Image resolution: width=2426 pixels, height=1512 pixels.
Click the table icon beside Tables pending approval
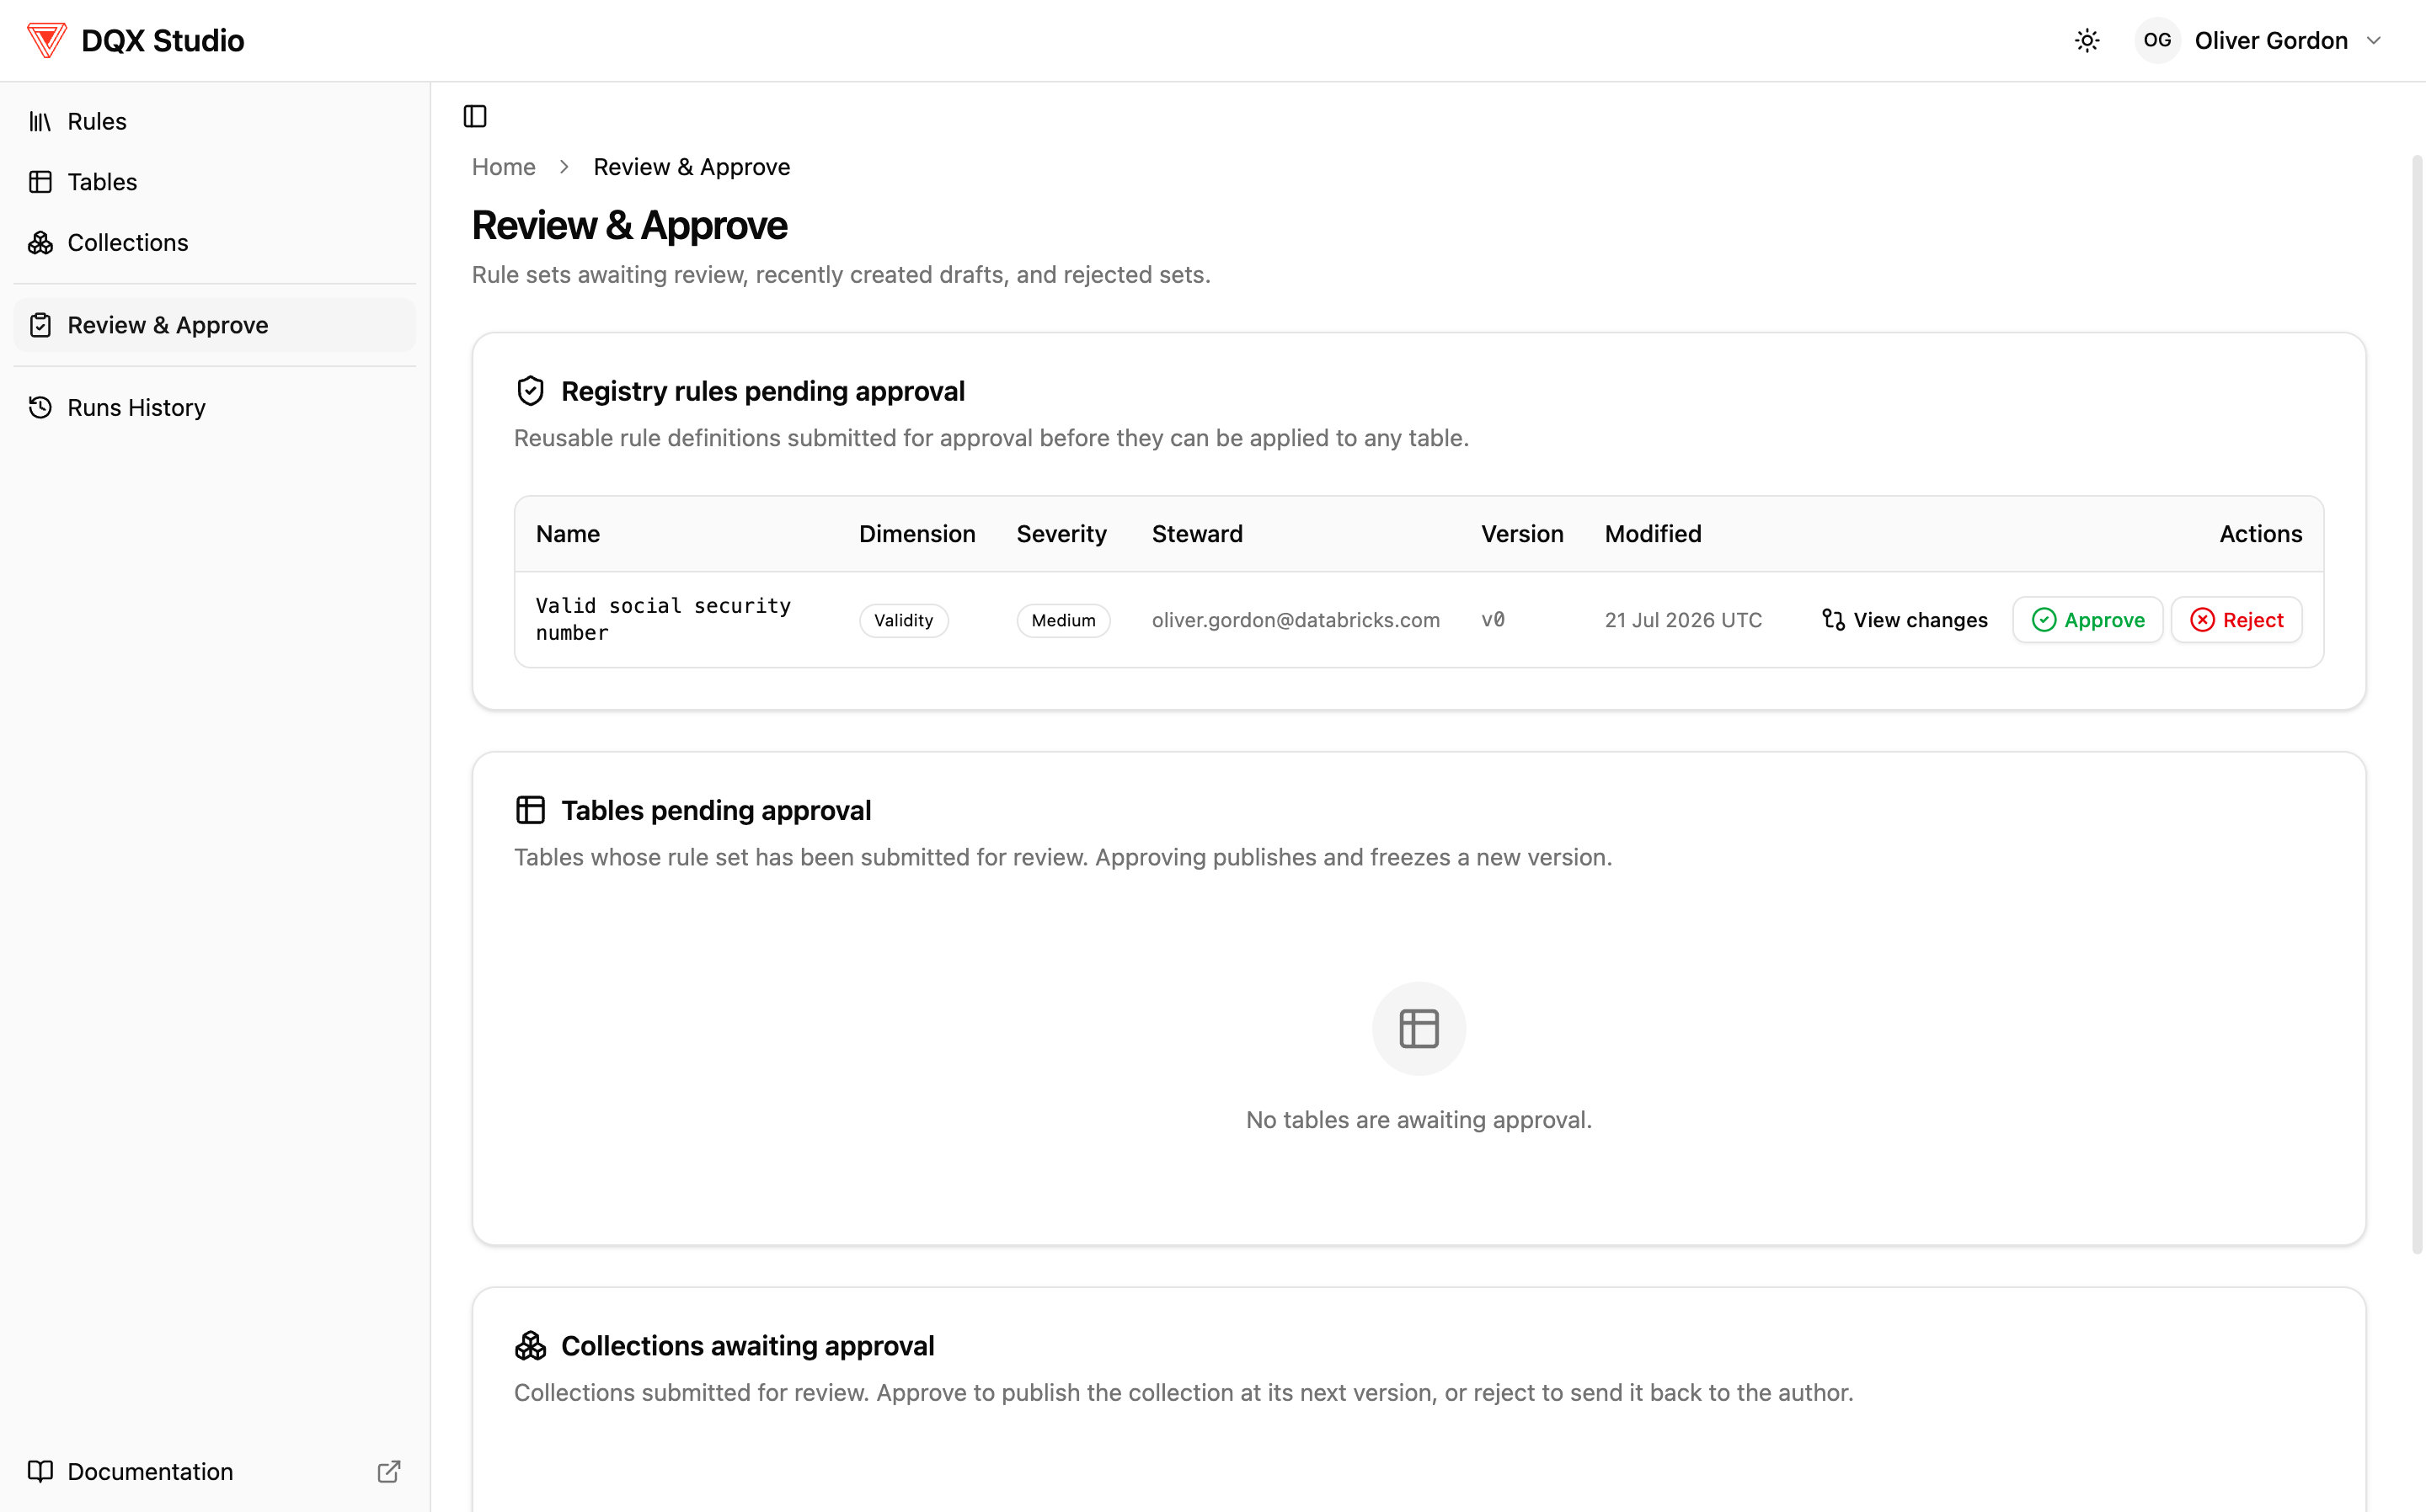click(x=530, y=810)
